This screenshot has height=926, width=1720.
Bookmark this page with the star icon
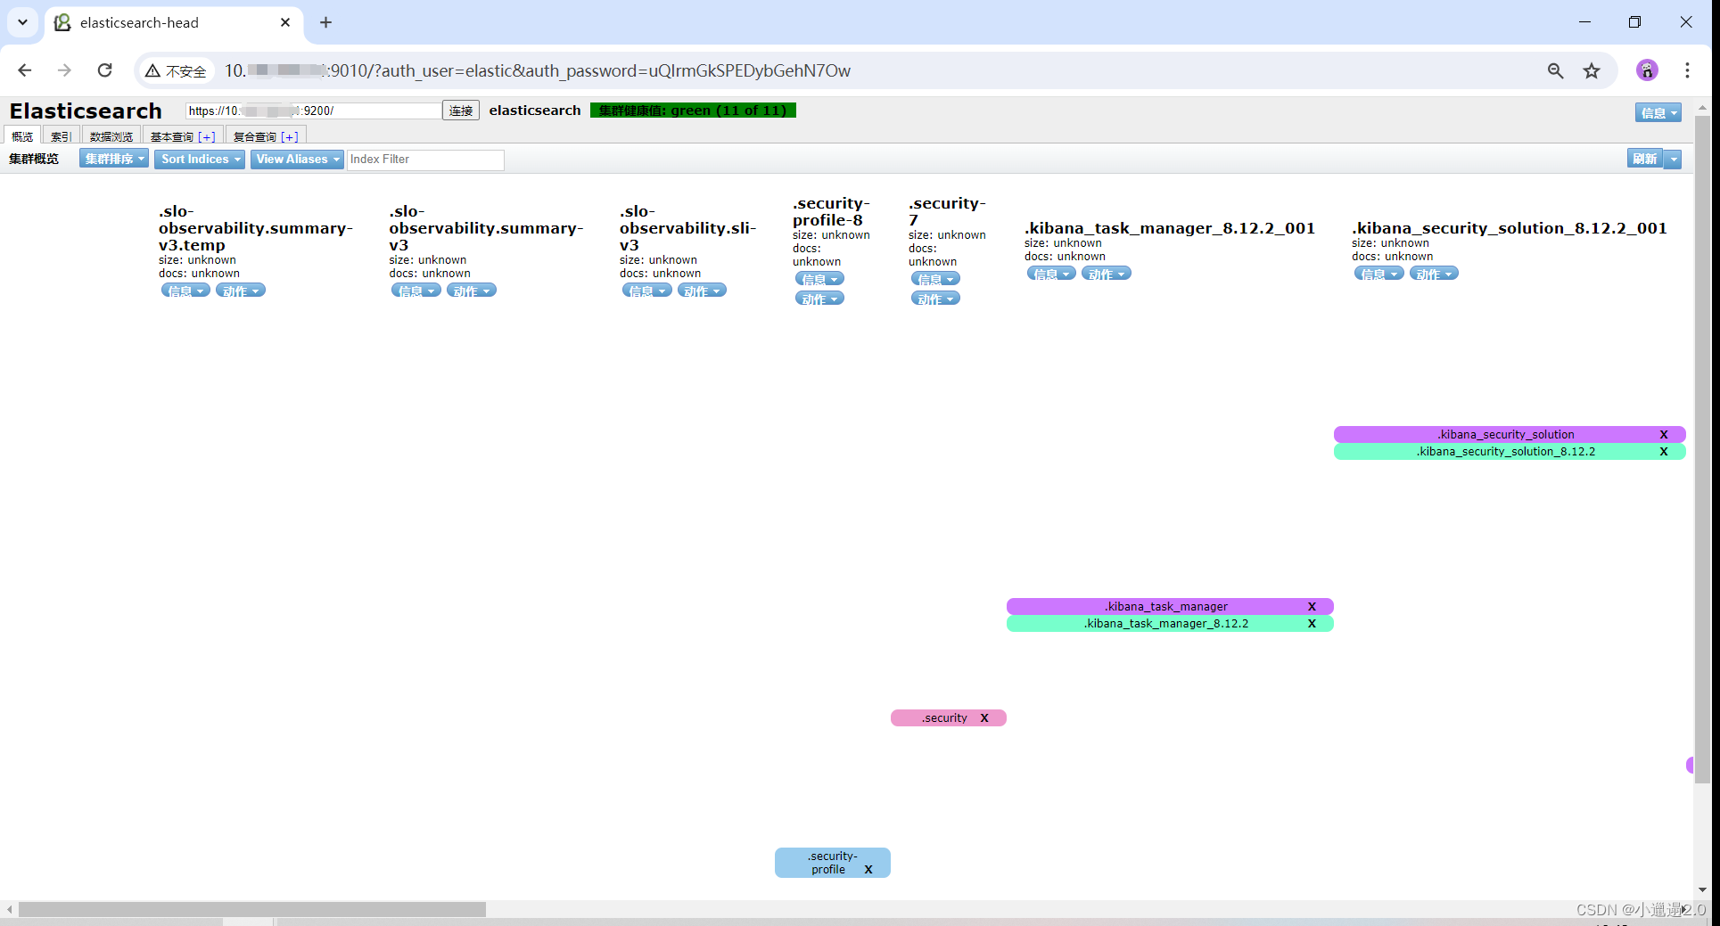point(1592,70)
